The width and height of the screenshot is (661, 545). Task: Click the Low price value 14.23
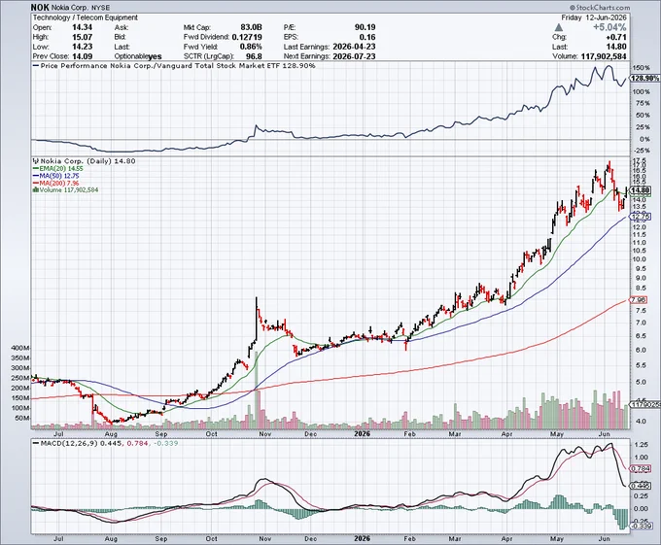click(83, 47)
